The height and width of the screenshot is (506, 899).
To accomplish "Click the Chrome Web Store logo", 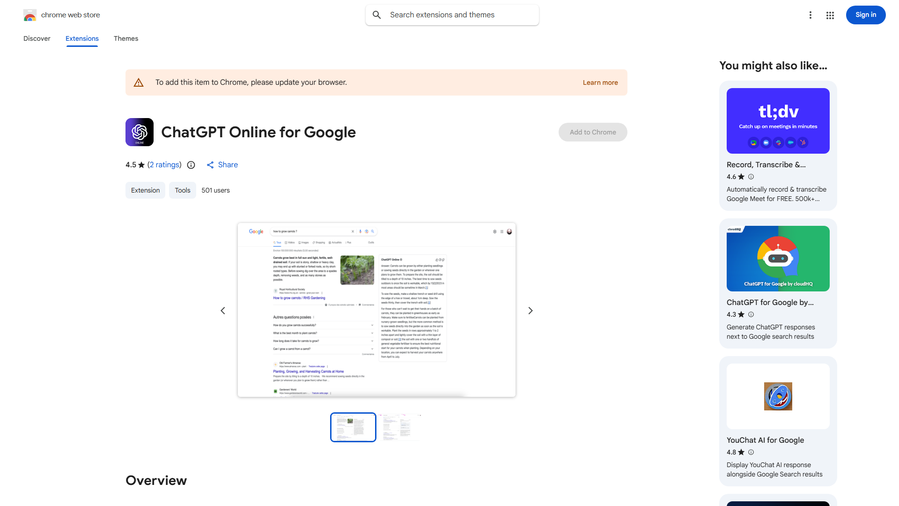I will pos(30,15).
